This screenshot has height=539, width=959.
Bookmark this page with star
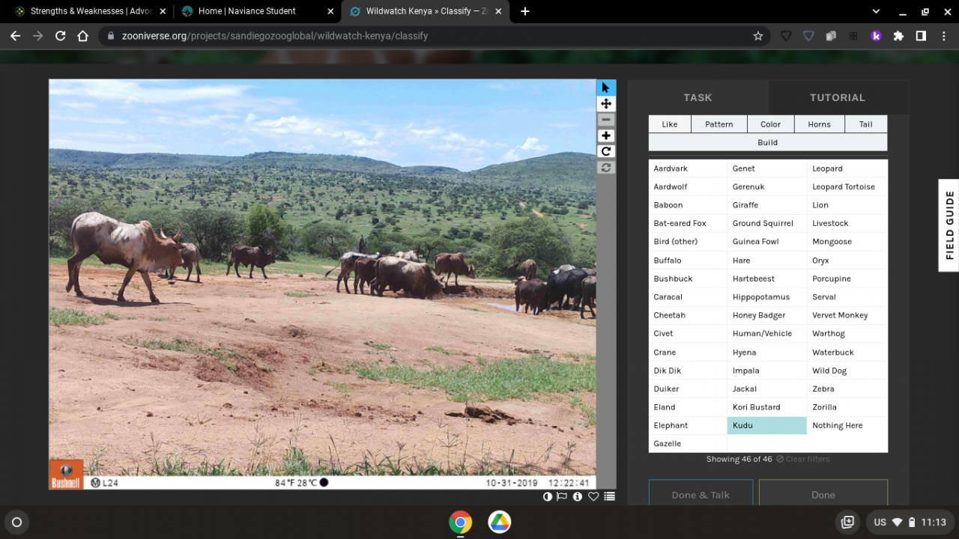758,36
